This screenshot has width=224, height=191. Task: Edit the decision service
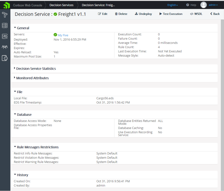pyautogui.click(x=103, y=14)
